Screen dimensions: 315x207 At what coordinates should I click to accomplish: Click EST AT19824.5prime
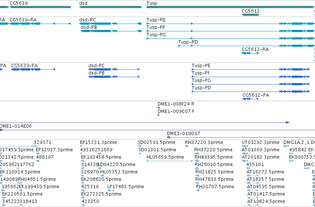(266, 201)
